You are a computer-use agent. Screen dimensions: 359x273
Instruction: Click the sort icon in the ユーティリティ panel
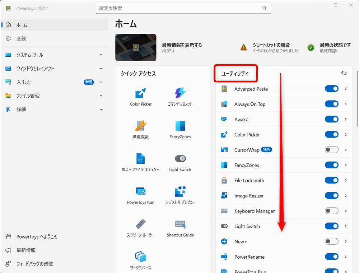(x=344, y=73)
